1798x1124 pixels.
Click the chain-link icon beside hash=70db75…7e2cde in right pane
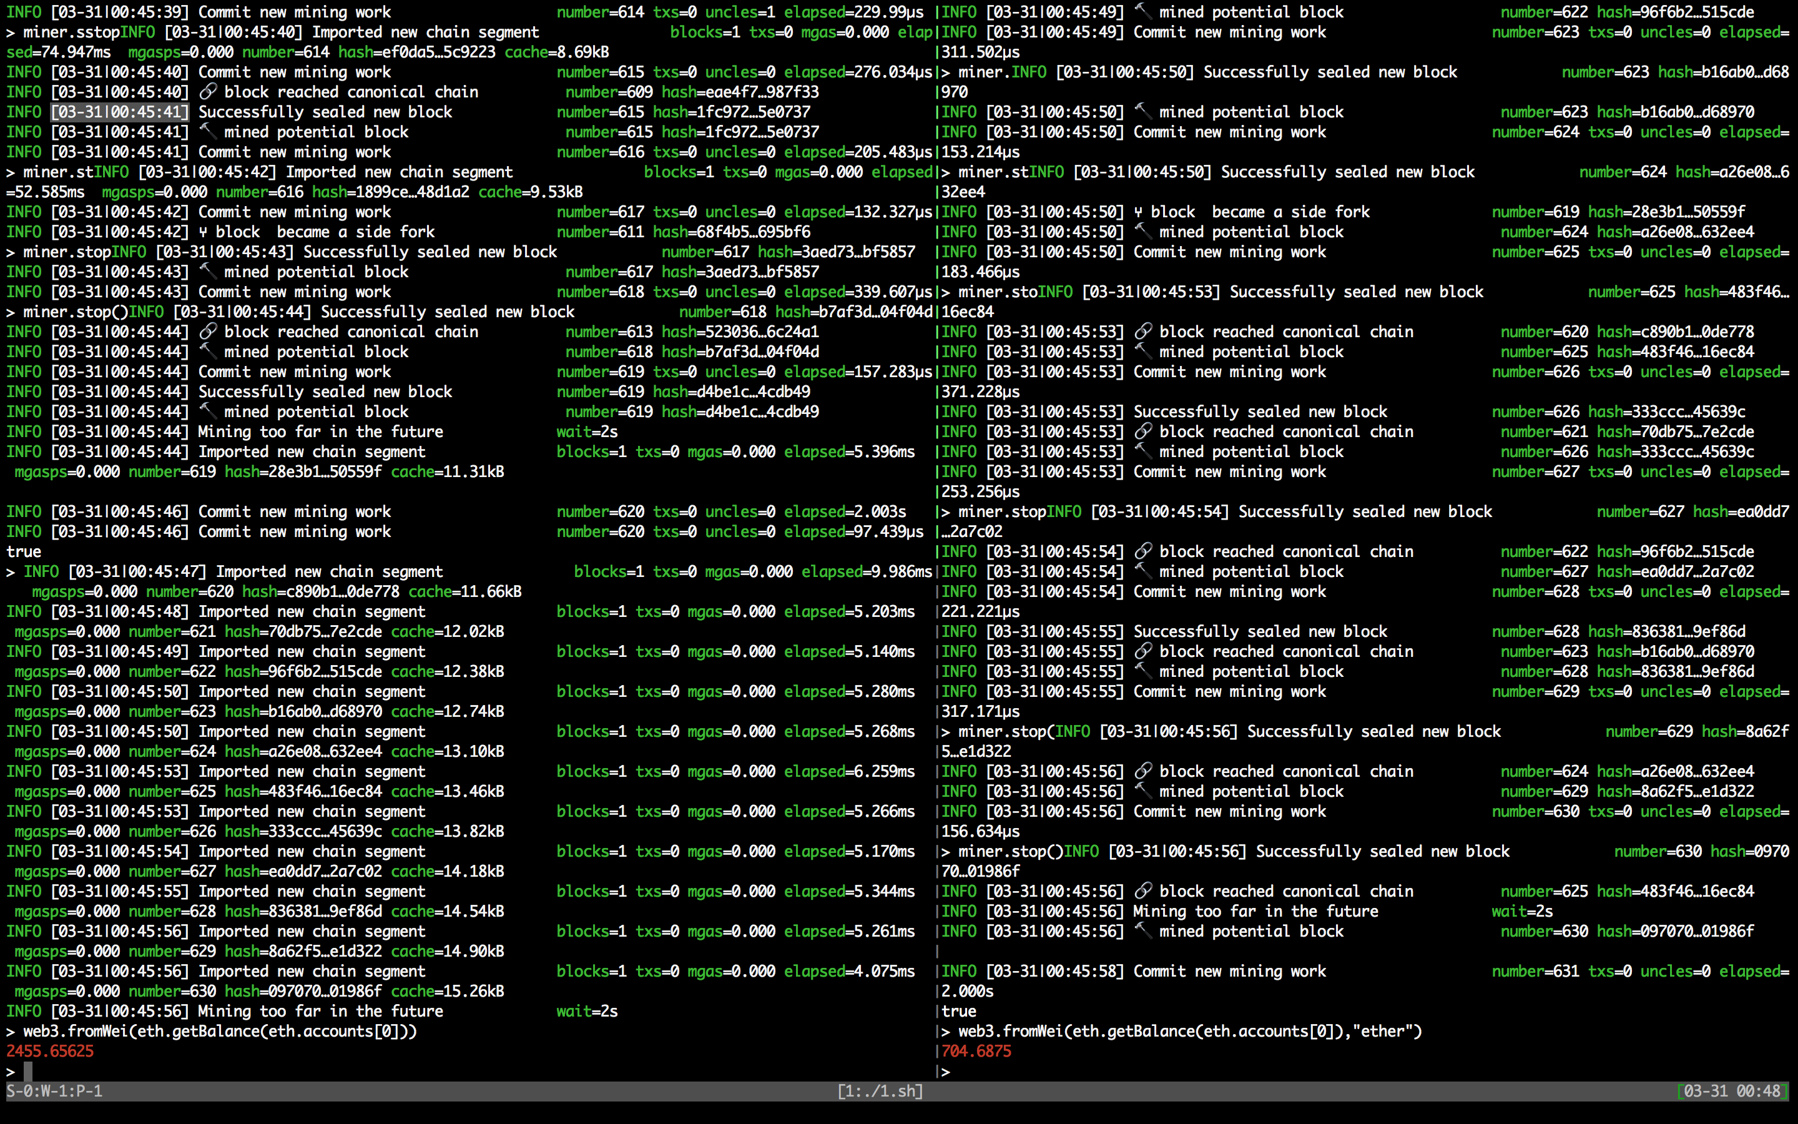[x=1142, y=431]
